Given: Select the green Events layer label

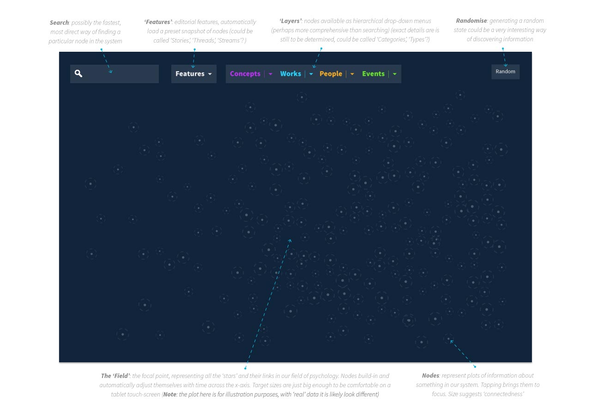Looking at the screenshot, I should [373, 74].
